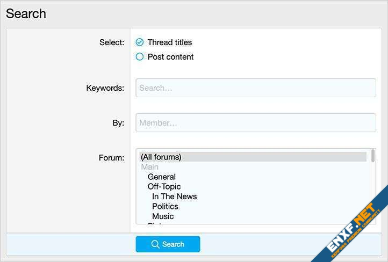Image resolution: width=388 pixels, height=262 pixels.
Task: Pick the General forum from the list
Action: [x=162, y=177]
